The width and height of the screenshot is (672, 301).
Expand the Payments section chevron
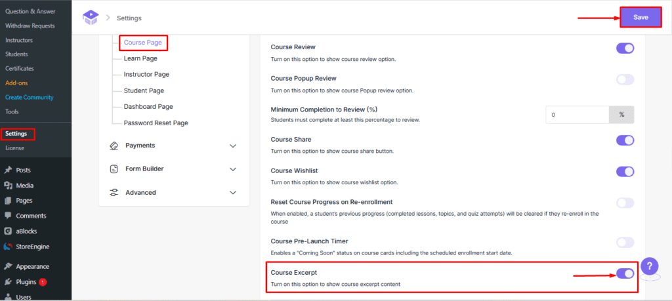tap(233, 146)
